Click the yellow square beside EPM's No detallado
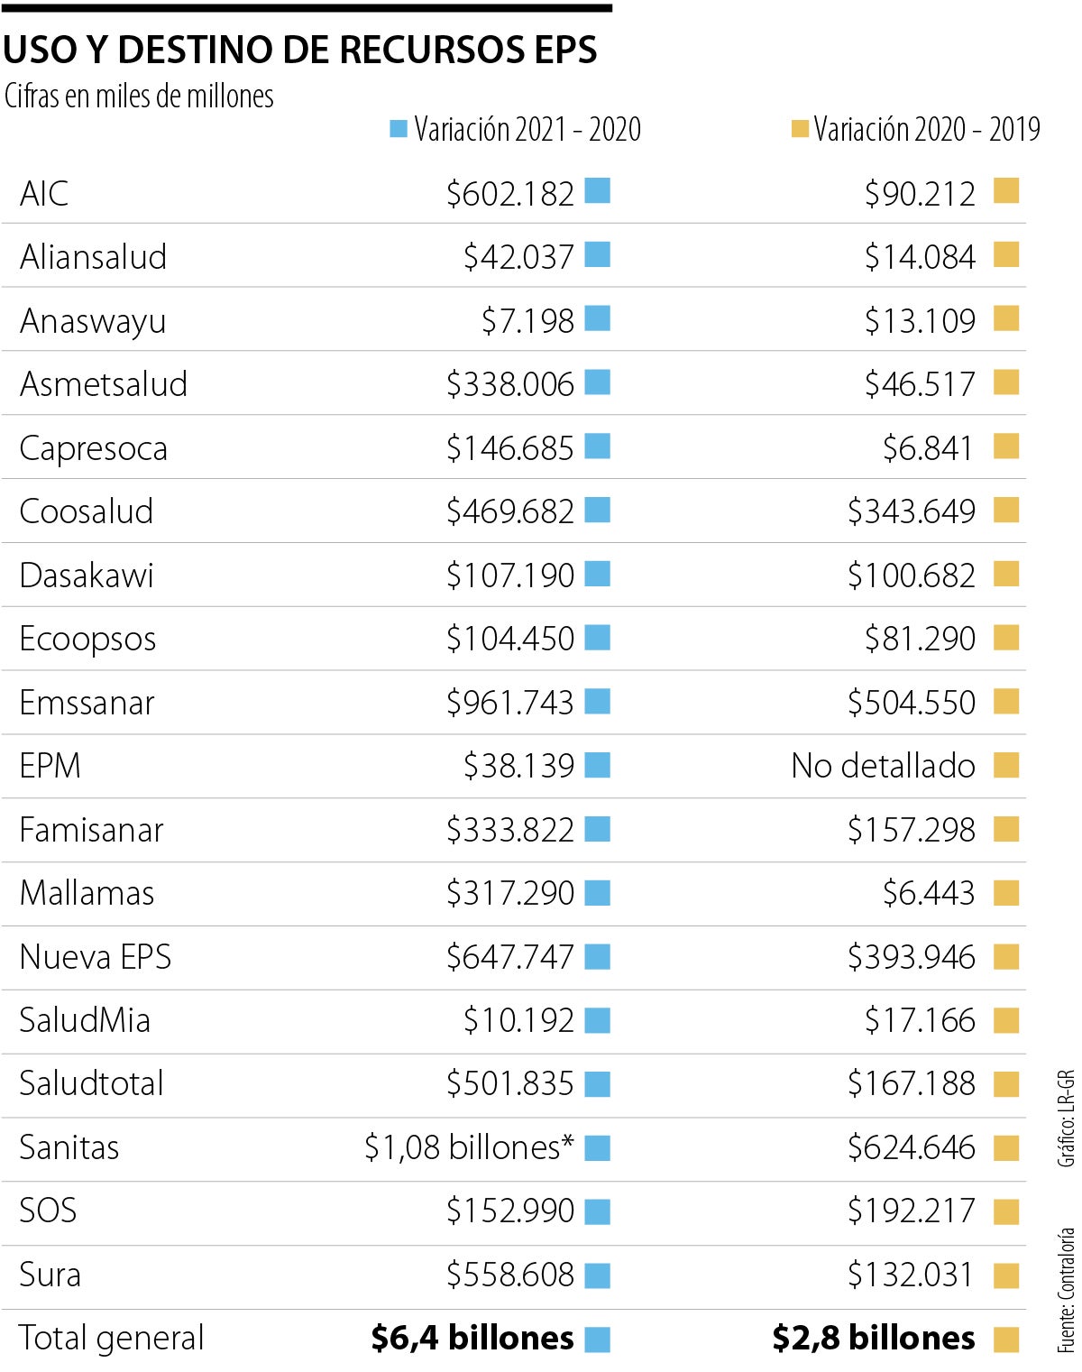 (1006, 766)
